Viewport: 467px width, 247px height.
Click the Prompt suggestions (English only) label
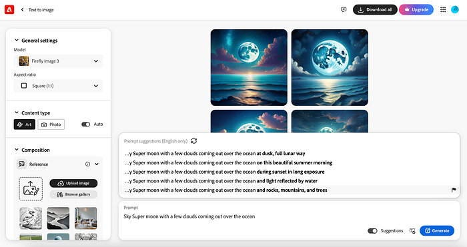155,141
